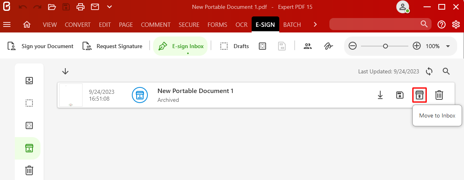Click the zoom slider handle
This screenshot has height=180, width=464.
point(385,46)
